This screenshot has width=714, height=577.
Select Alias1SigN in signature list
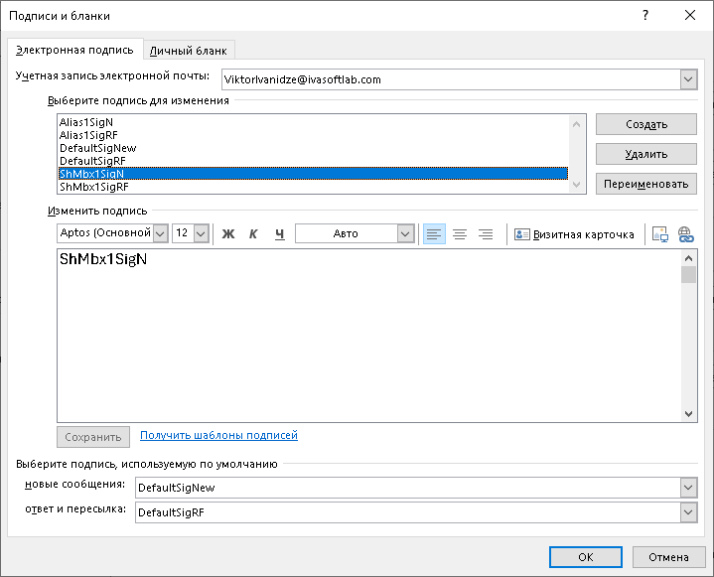[313, 122]
